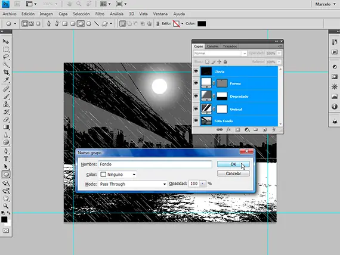Select the Clone Stamp tool

point(6,104)
